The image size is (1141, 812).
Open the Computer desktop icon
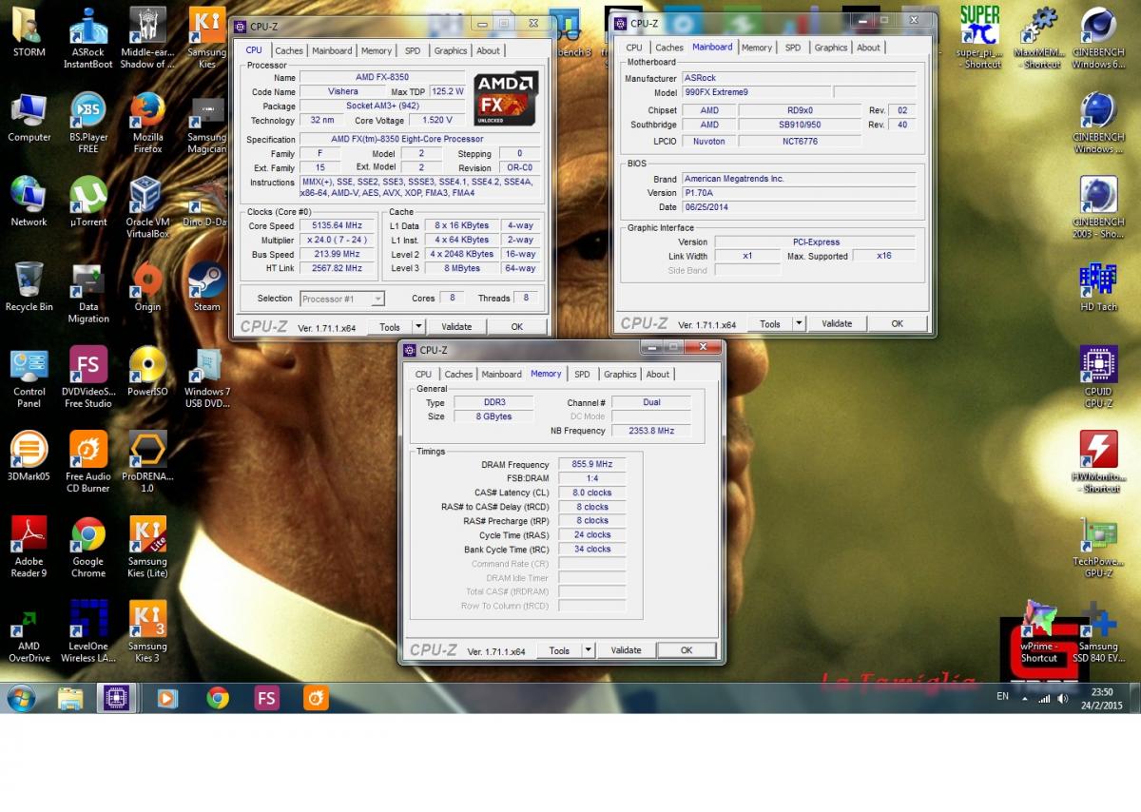tap(29, 117)
